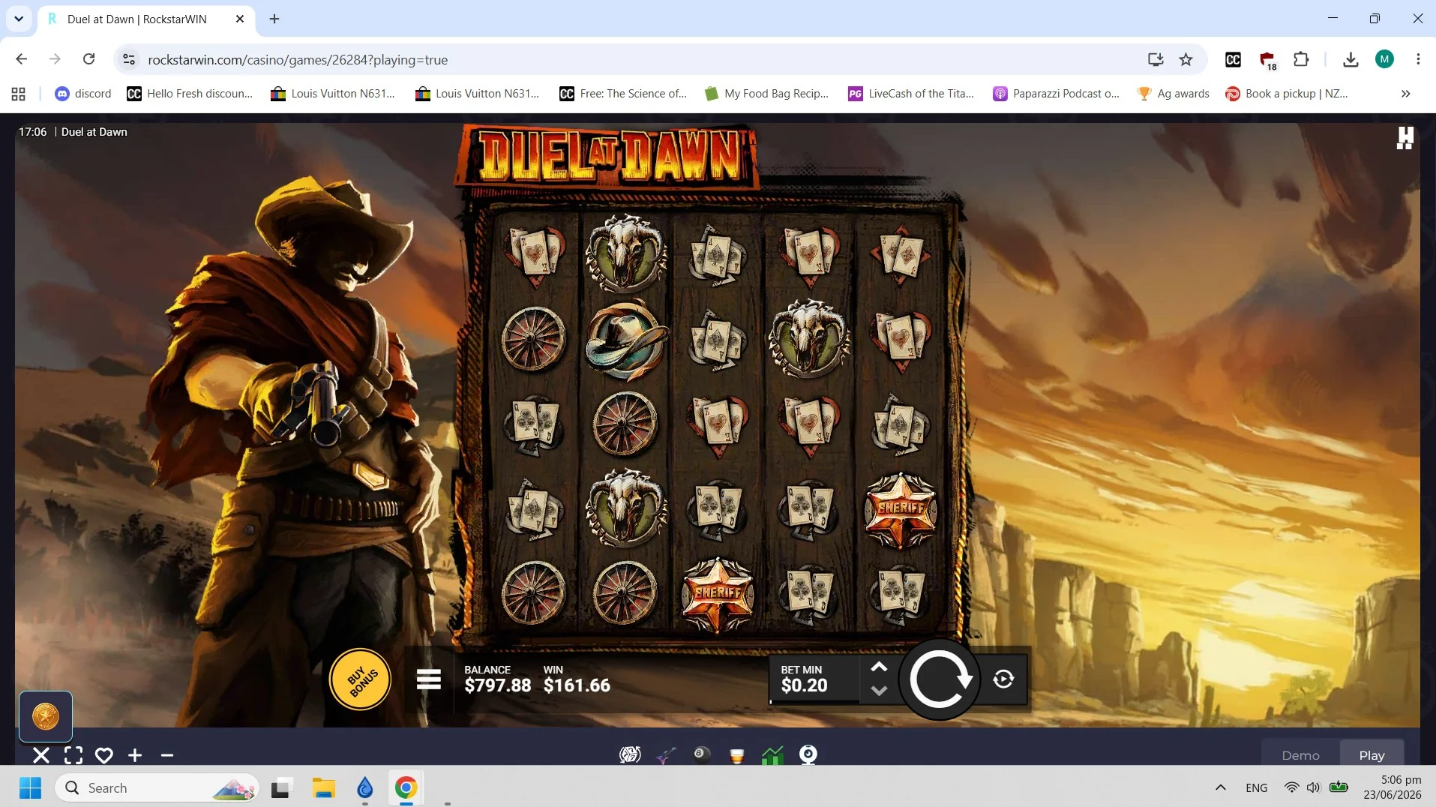Open the volume control in system tray
Screen dimensions: 1436x807
click(1313, 787)
